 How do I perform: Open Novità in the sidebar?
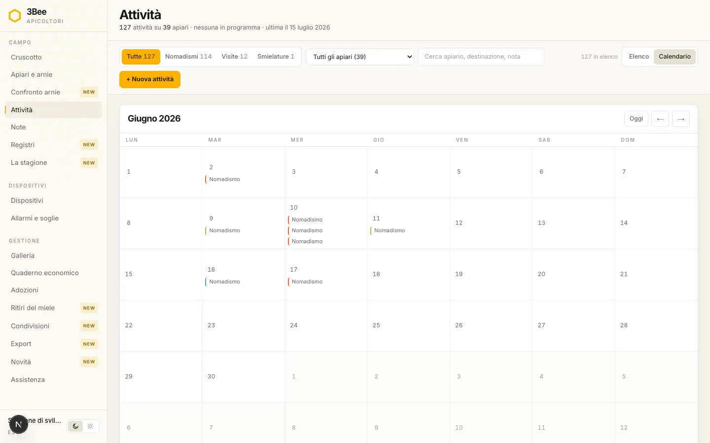[53, 362]
